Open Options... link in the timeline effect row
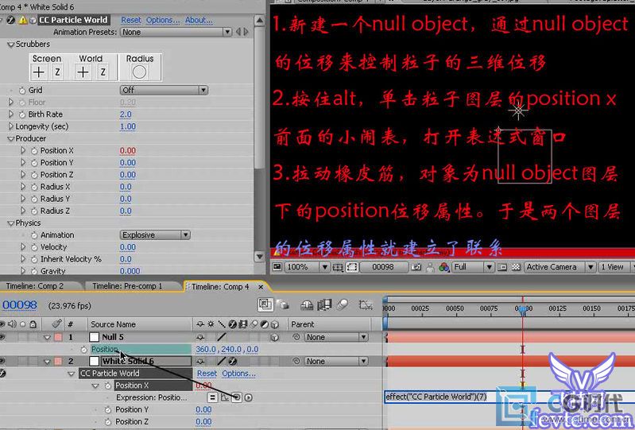The image size is (635, 430). (238, 374)
